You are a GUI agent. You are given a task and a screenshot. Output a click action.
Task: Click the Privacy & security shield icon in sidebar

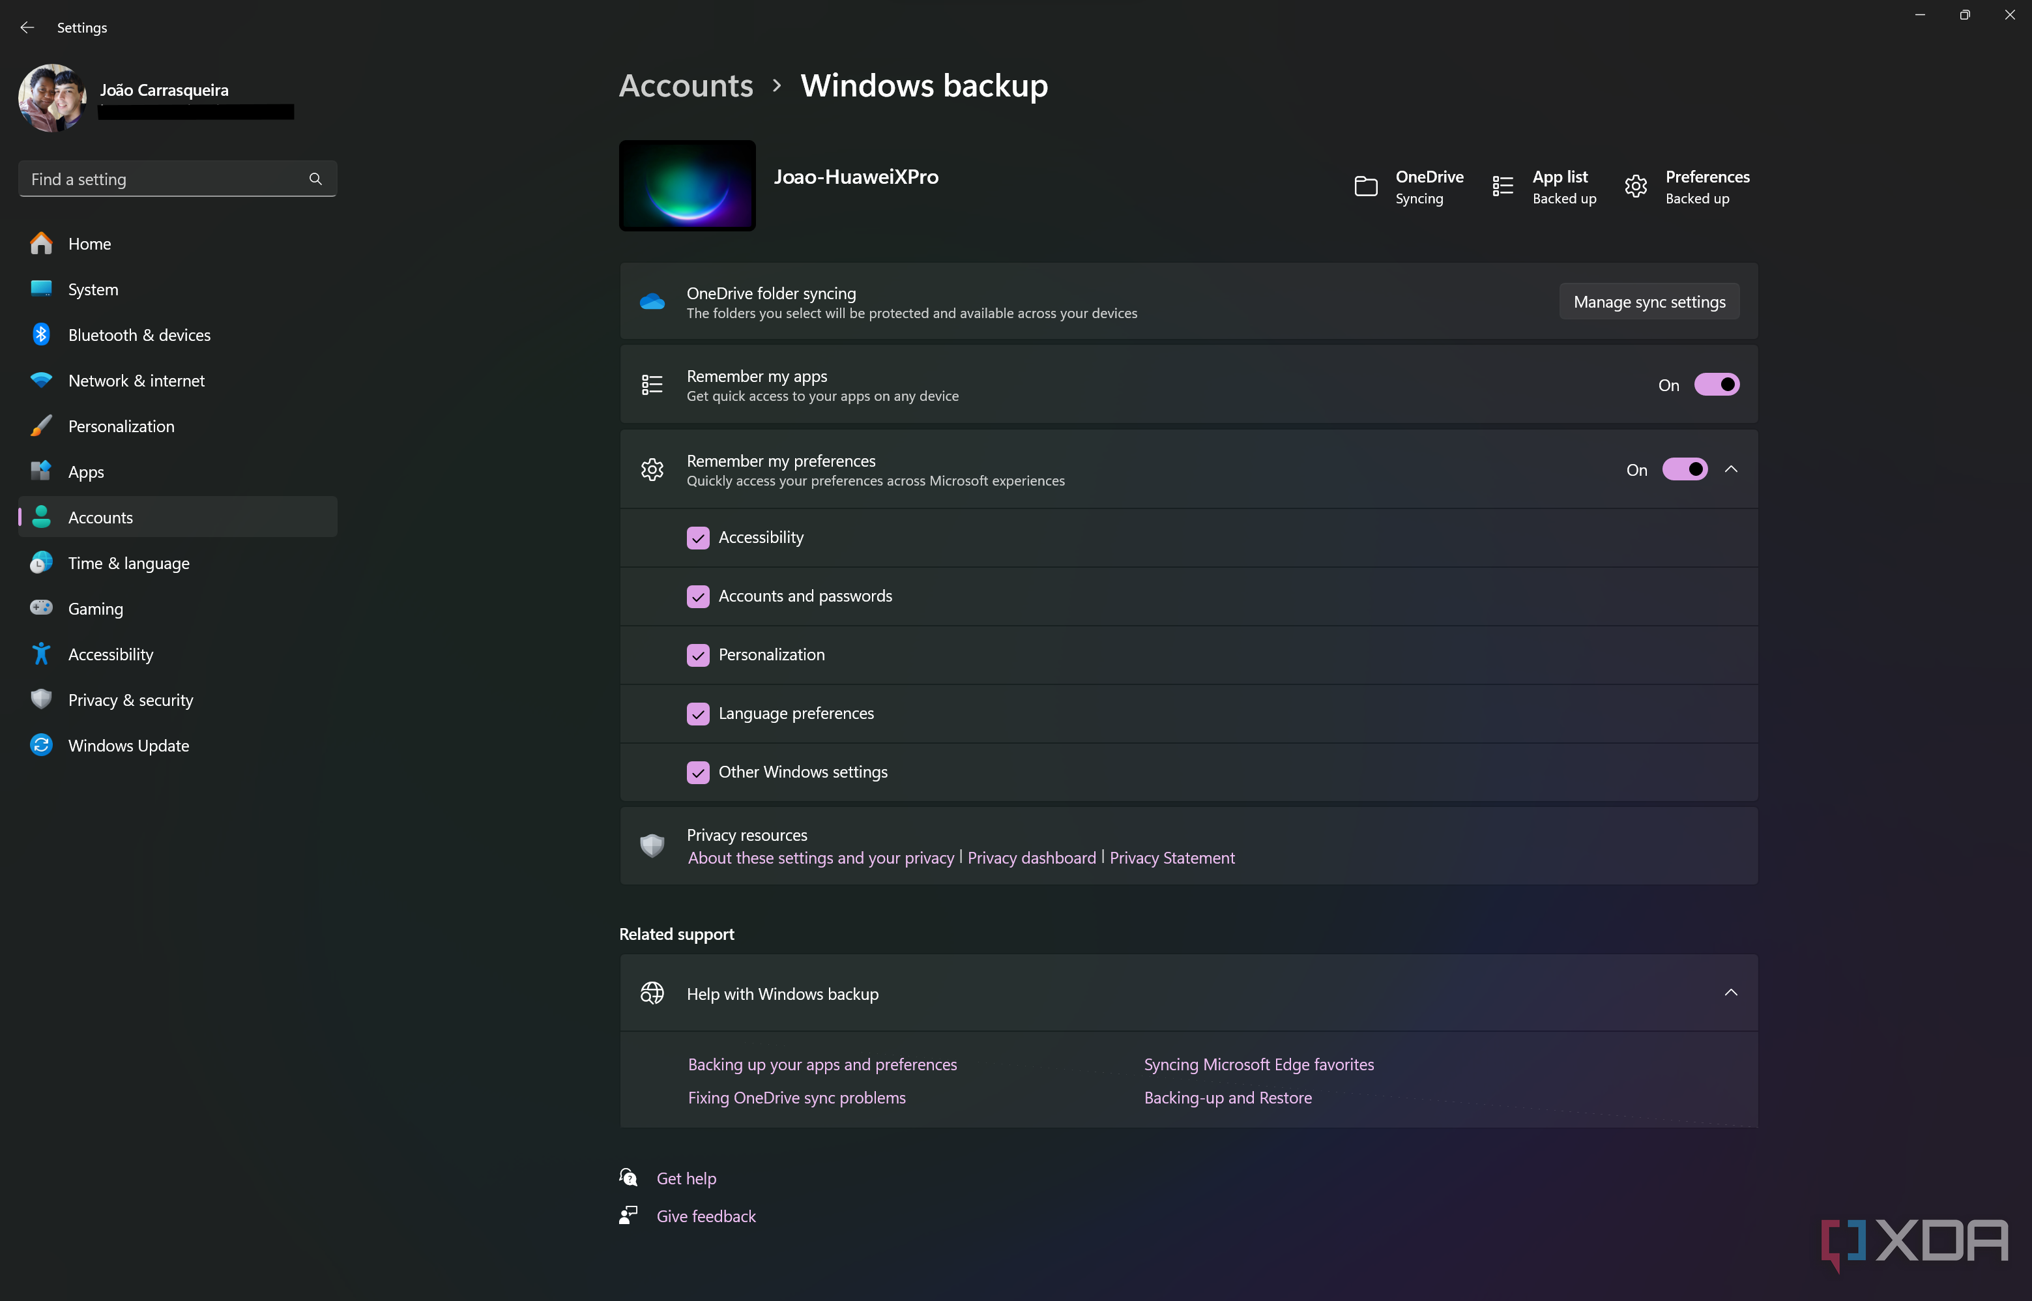coord(42,699)
